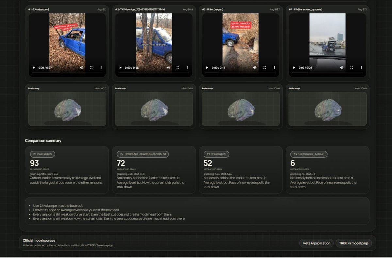Select the #1-2.4кк(закреп) summary tag
The image size is (392, 258).
(42, 154)
